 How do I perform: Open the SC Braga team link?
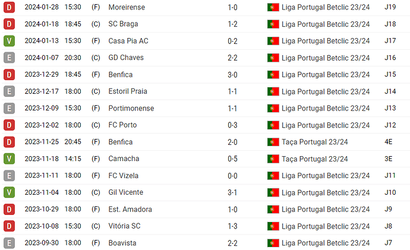[123, 24]
